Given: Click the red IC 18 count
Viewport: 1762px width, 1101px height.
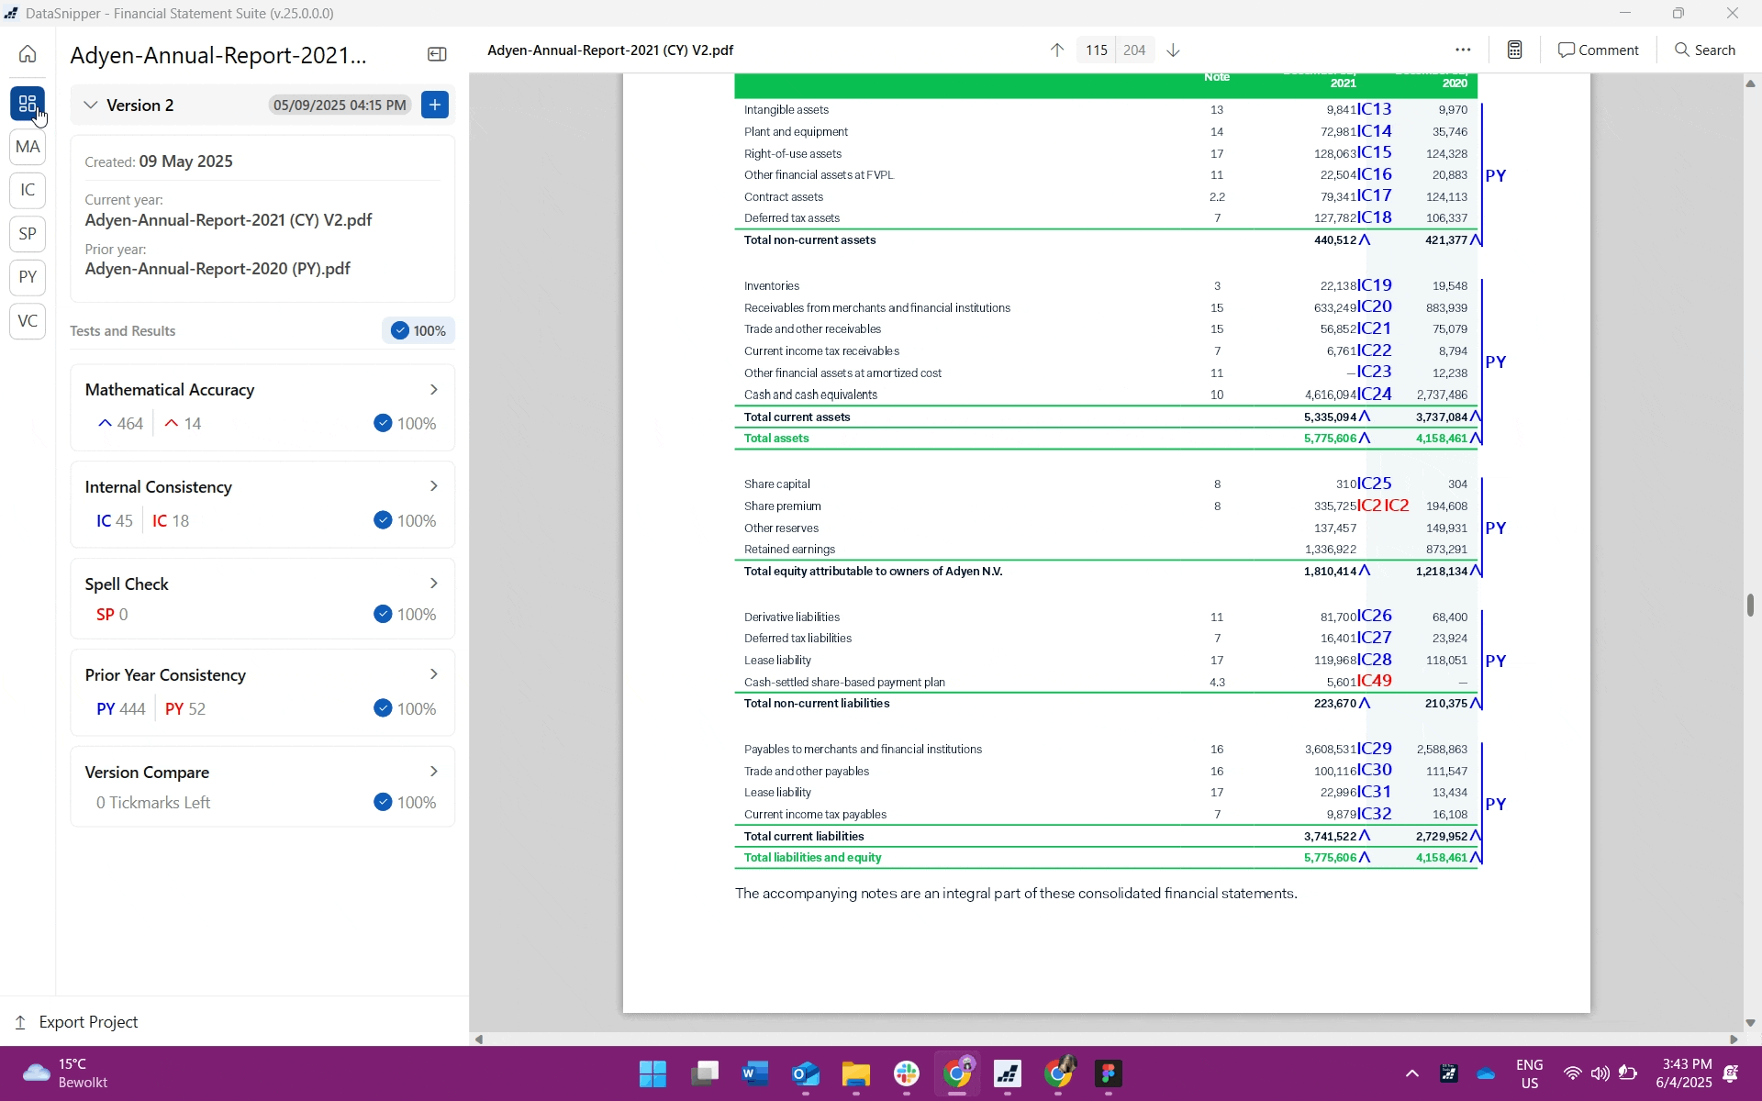Looking at the screenshot, I should coord(171,521).
